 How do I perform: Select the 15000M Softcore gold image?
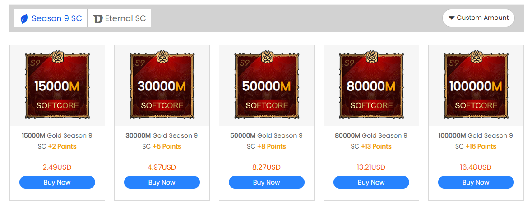point(57,86)
